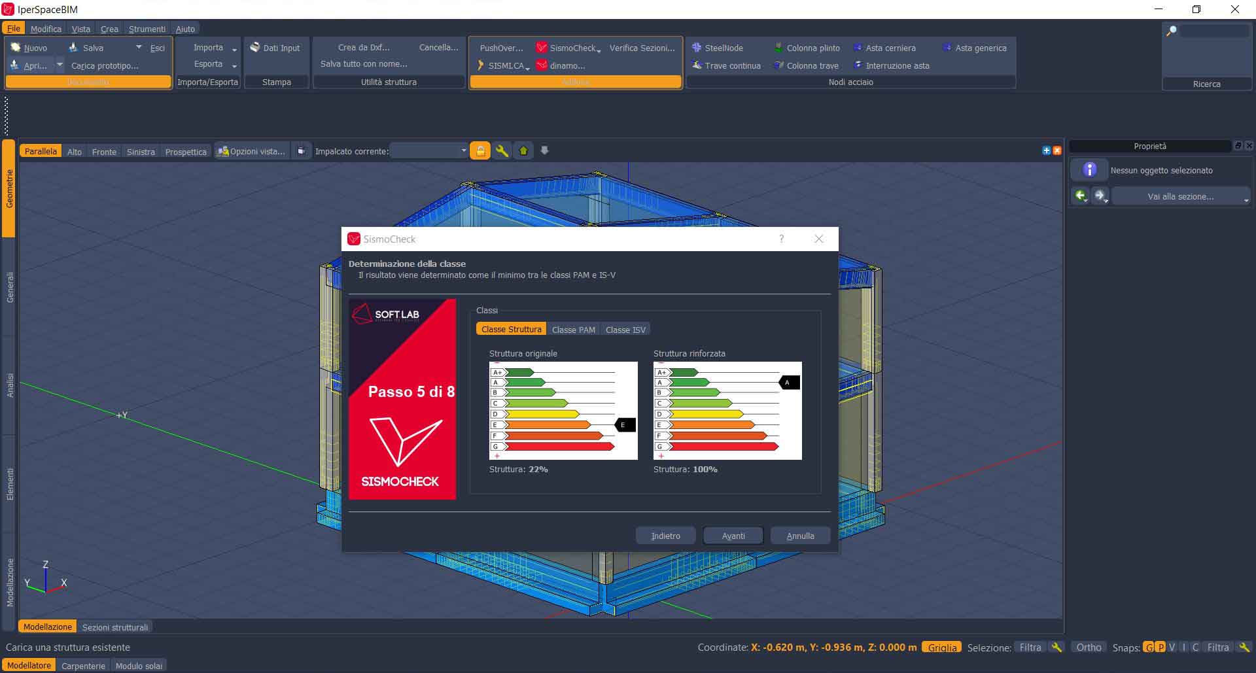Expand the Importa dropdown arrow
Viewport: 1256px width, 673px height.
234,49
